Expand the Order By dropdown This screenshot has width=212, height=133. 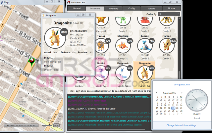(169, 14)
